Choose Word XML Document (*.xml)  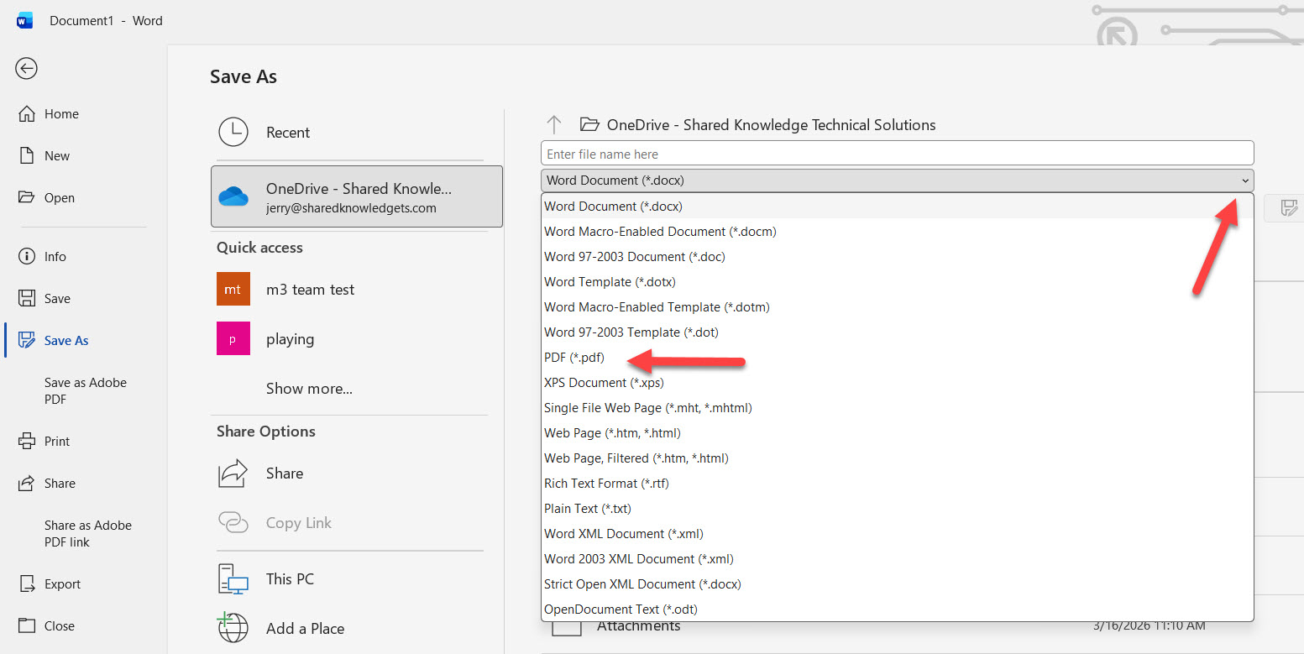(x=897, y=534)
